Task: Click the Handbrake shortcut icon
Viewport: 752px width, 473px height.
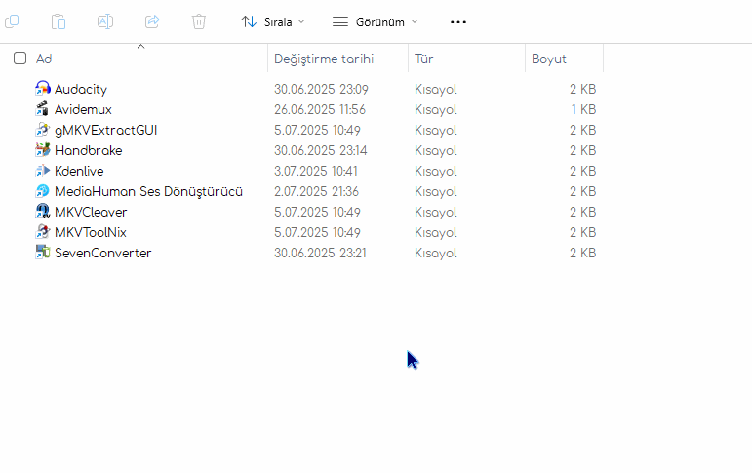Action: tap(43, 150)
